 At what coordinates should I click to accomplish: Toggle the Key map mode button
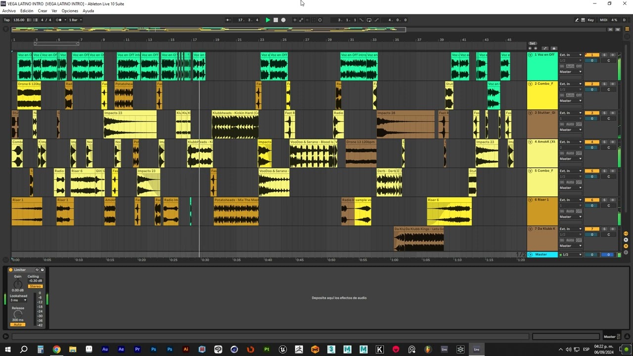click(591, 20)
